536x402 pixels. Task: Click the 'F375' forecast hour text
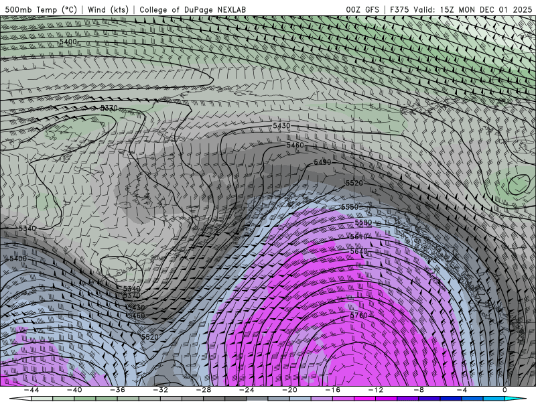[399, 9]
